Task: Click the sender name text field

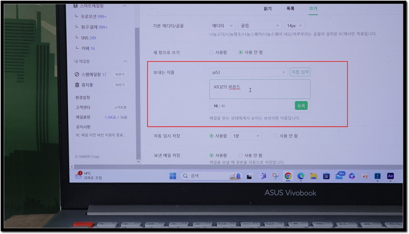Action: pos(260,89)
